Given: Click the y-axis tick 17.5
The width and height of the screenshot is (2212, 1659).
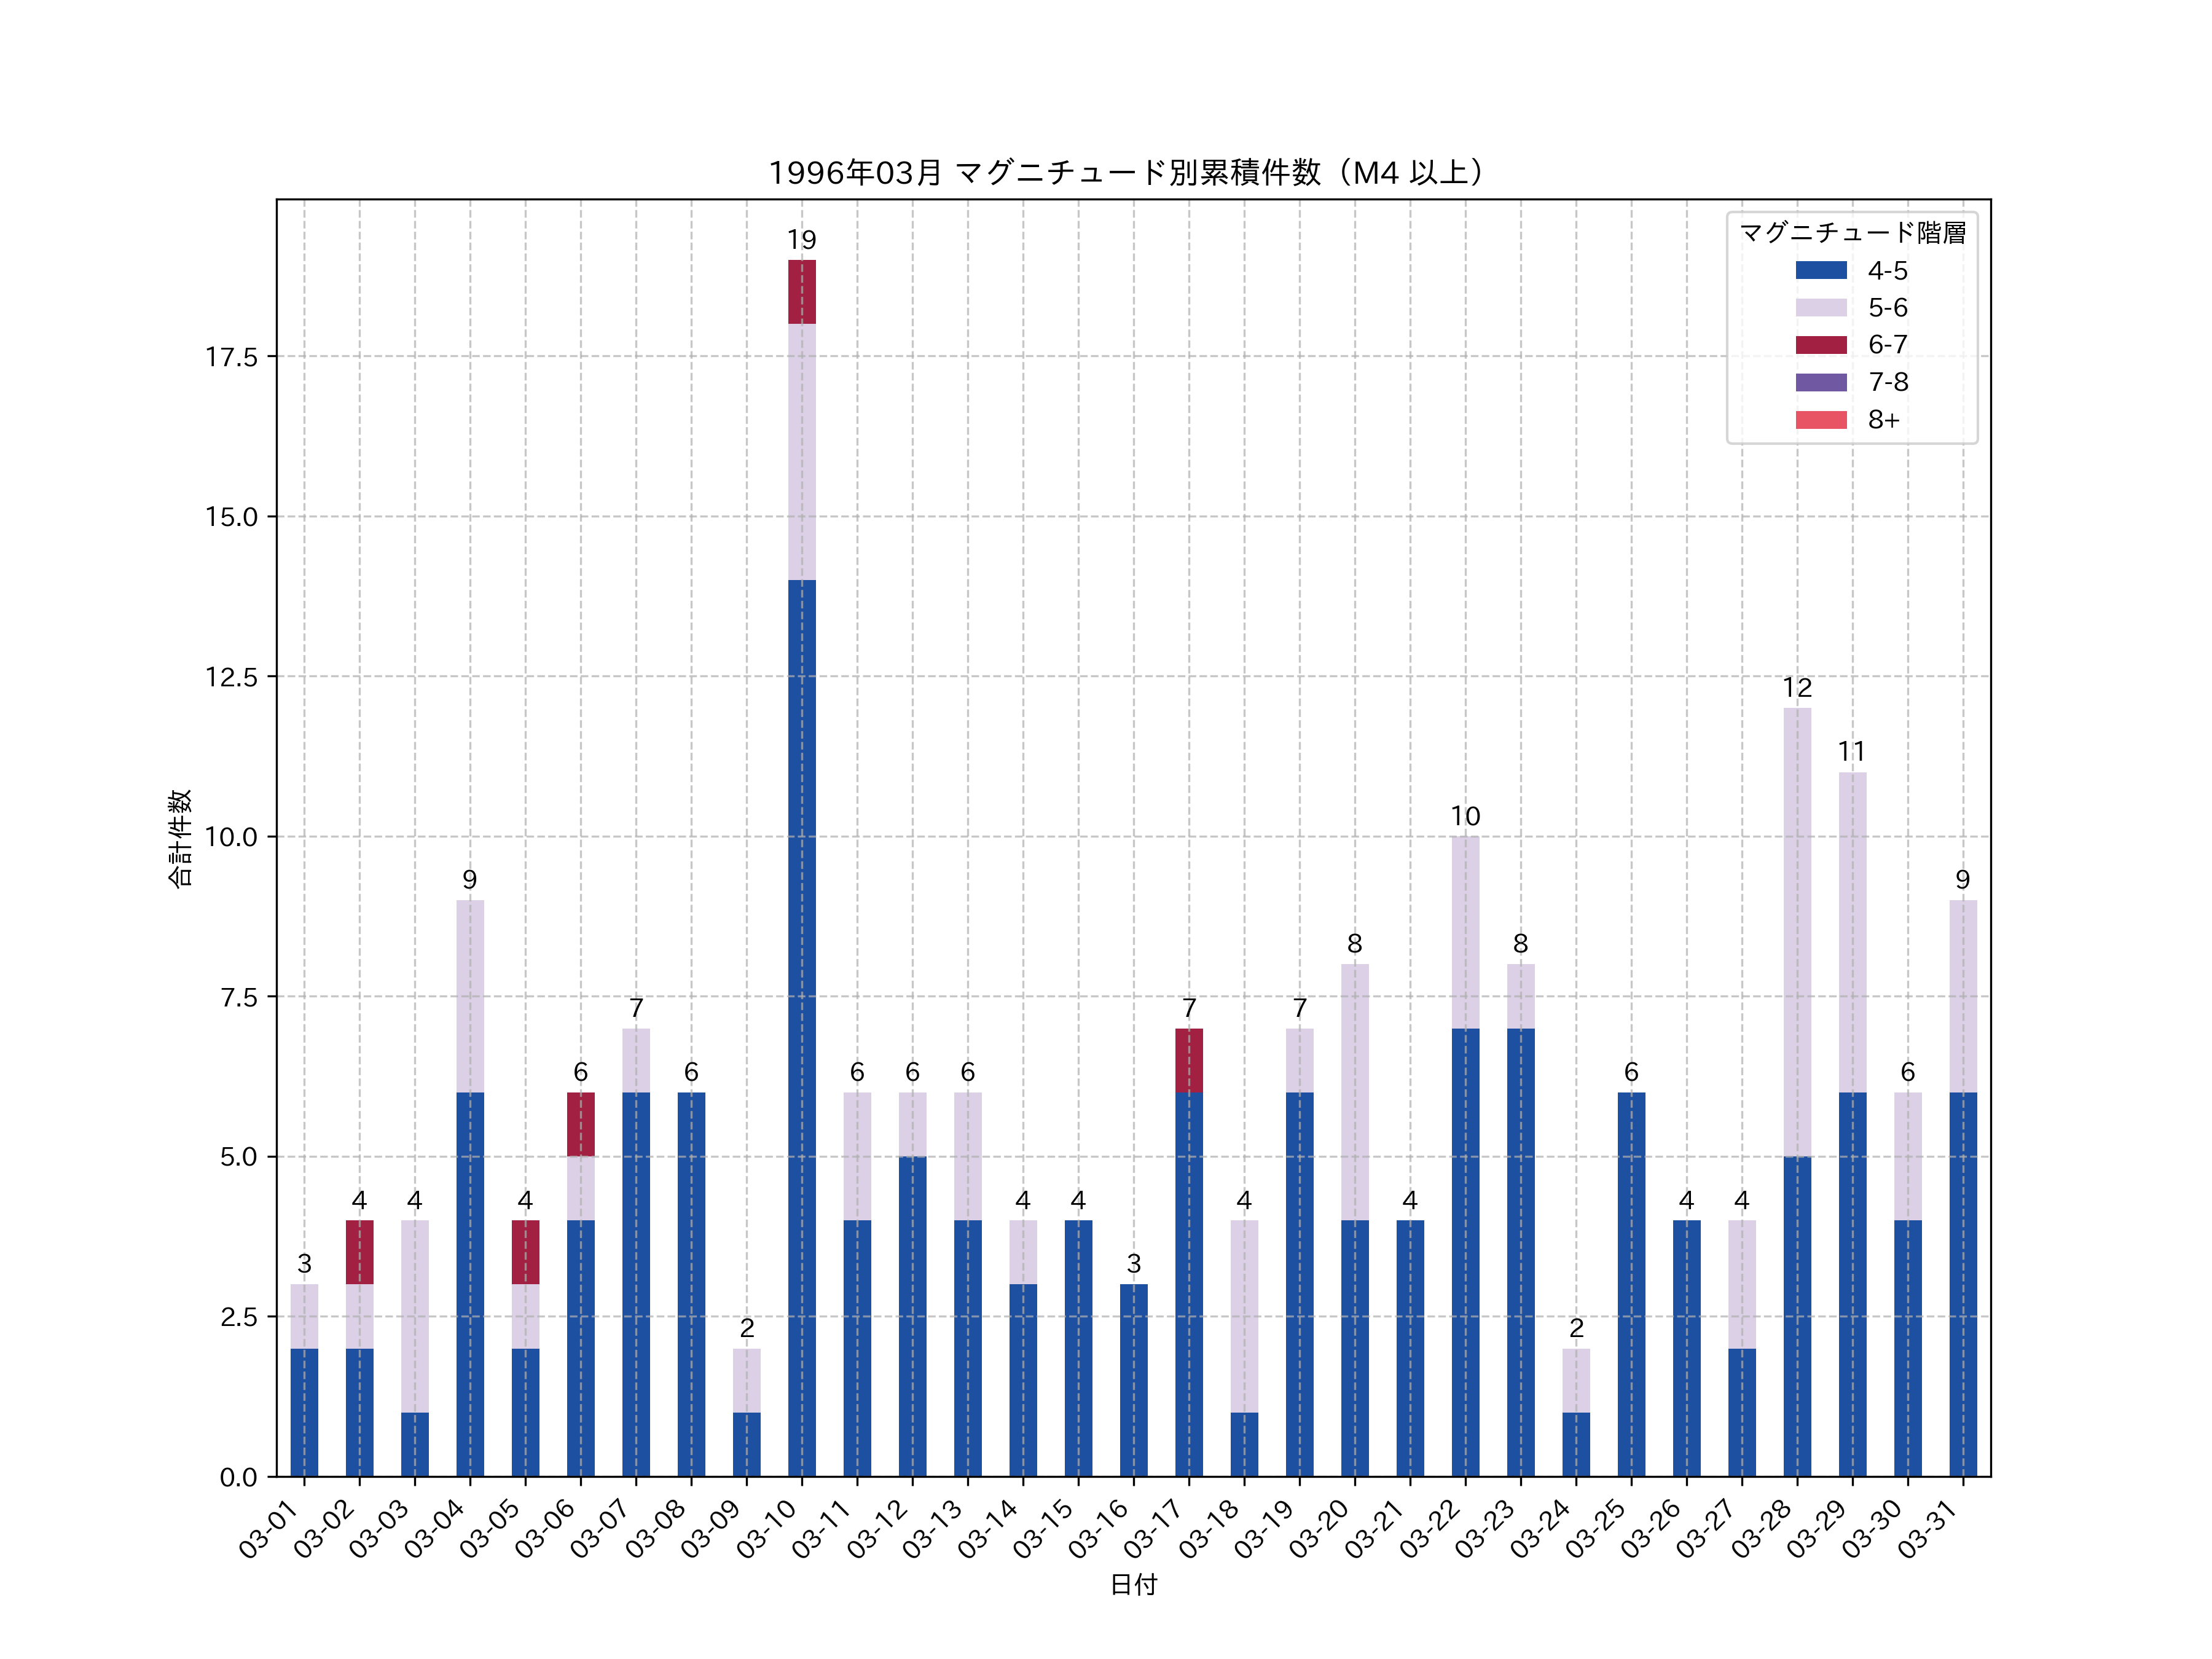Looking at the screenshot, I should pos(231,357).
